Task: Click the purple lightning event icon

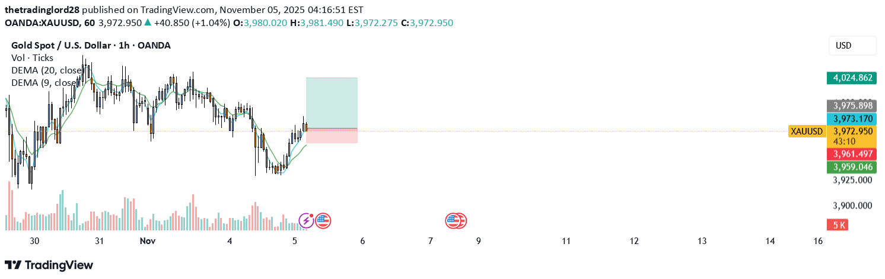Action: tap(306, 222)
